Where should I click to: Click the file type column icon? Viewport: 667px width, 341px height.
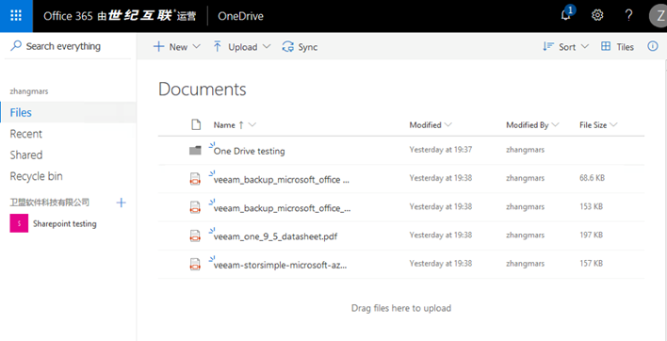[x=195, y=124]
